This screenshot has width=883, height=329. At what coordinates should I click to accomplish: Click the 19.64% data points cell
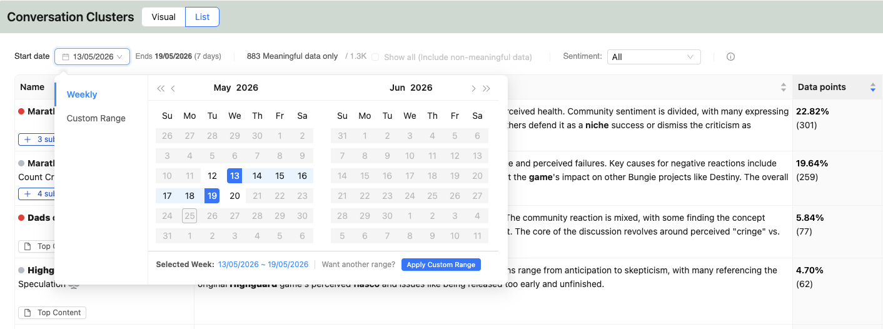click(x=837, y=178)
